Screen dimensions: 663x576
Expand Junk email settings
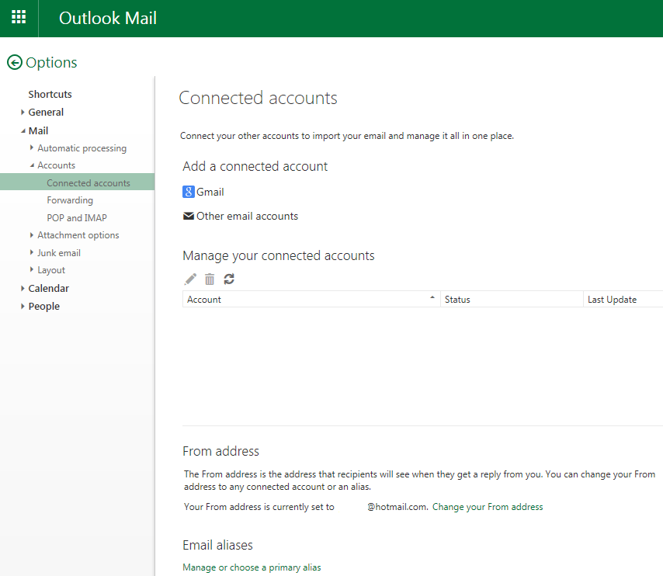coord(32,252)
